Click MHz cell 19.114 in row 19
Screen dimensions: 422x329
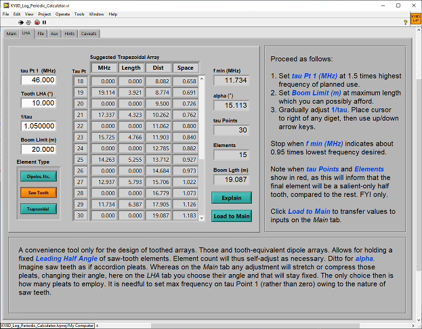104,93
